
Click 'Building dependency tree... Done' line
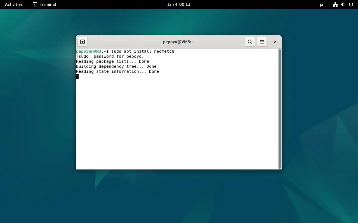pos(116,66)
